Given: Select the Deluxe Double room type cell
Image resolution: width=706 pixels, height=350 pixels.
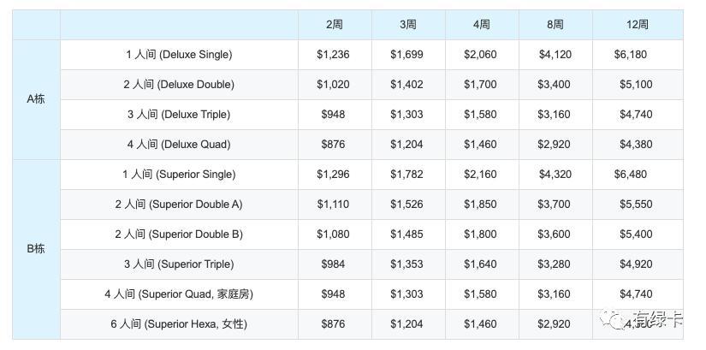Looking at the screenshot, I should (x=179, y=85).
